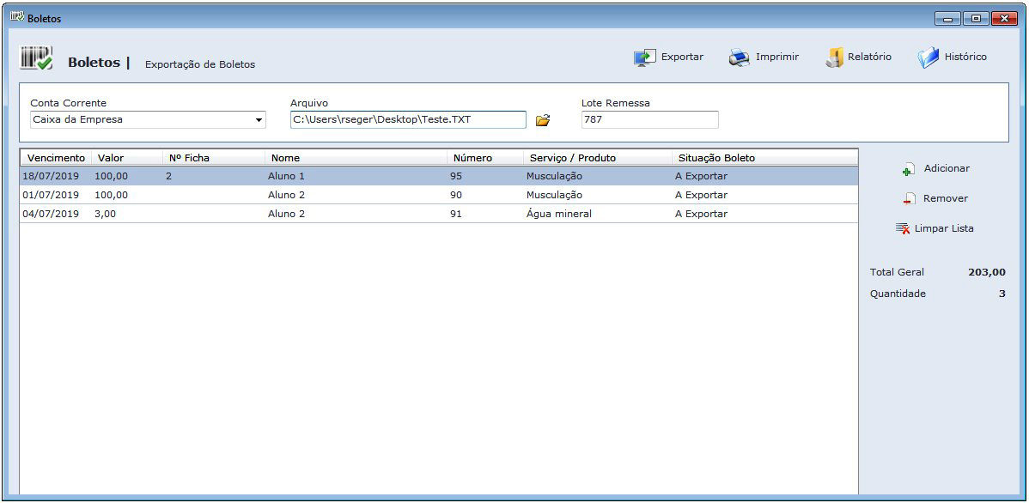Close the Boletos window
The width and height of the screenshot is (1029, 503).
click(1004, 18)
